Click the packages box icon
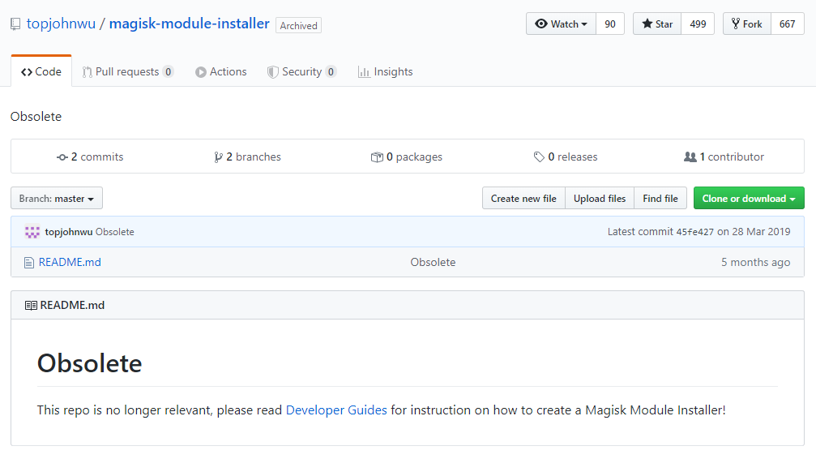This screenshot has width=816, height=459. [377, 157]
